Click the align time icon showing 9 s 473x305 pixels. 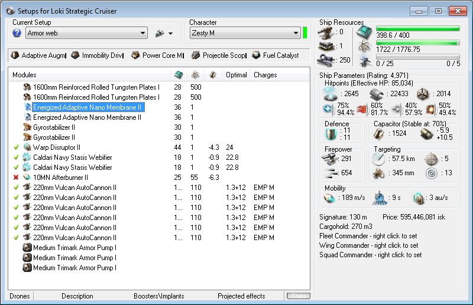(x=380, y=198)
